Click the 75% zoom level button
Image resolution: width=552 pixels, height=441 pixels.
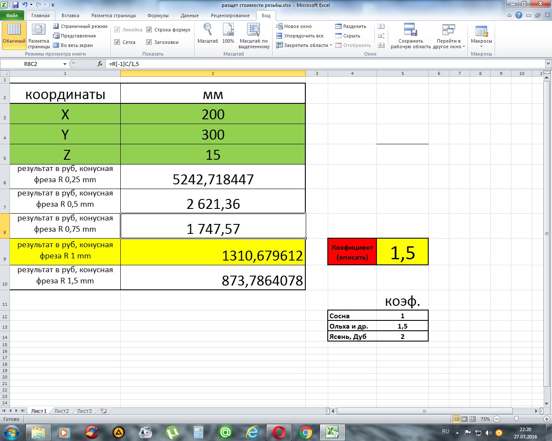pyautogui.click(x=485, y=419)
